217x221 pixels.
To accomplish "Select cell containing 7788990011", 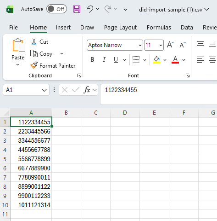I will (x=31, y=177).
